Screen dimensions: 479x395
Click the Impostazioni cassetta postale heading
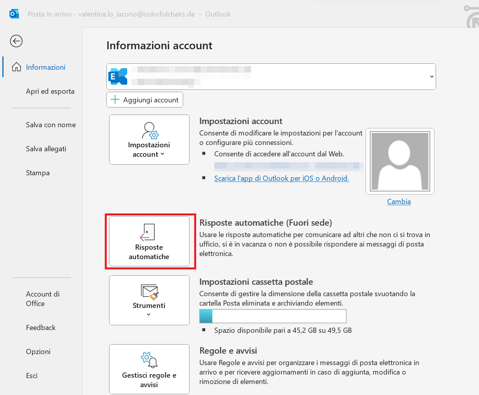256,282
